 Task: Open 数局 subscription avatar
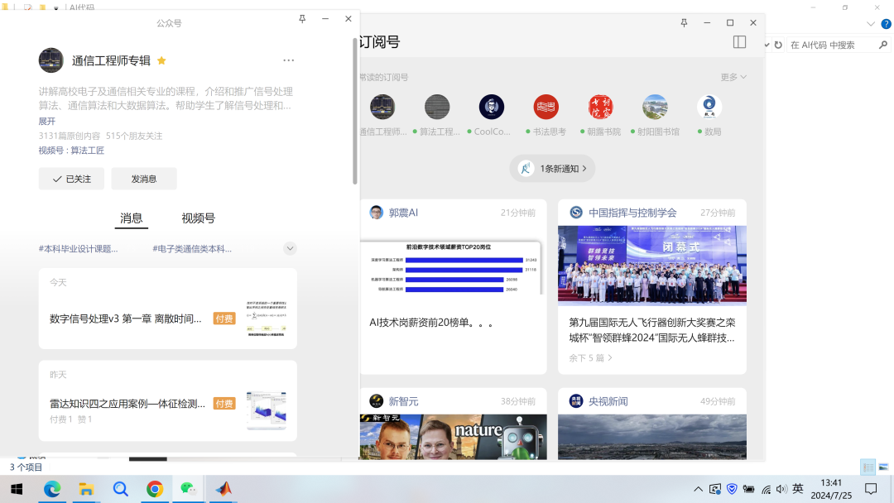709,107
